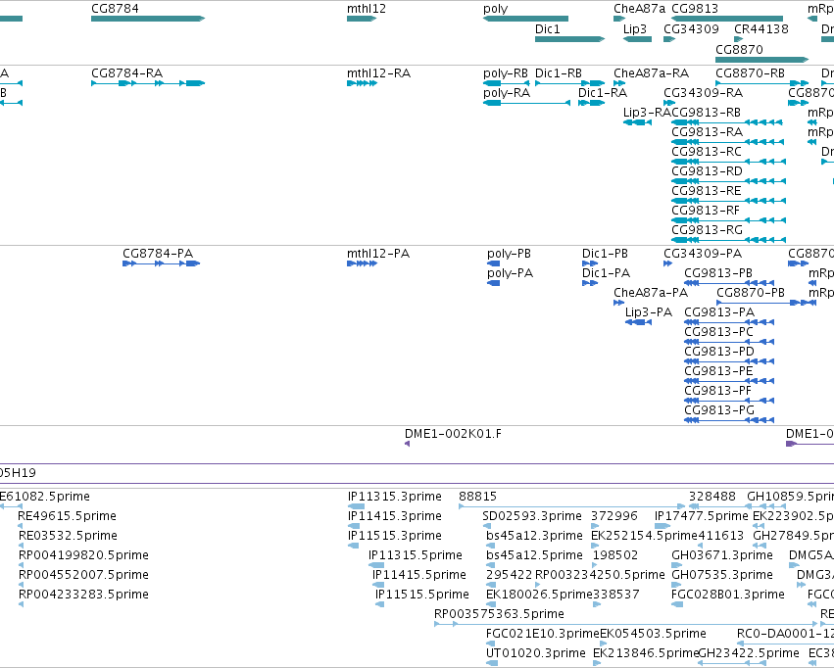Select the 328488 alignment label
Viewport: 834px width, 668px height.
(x=712, y=497)
